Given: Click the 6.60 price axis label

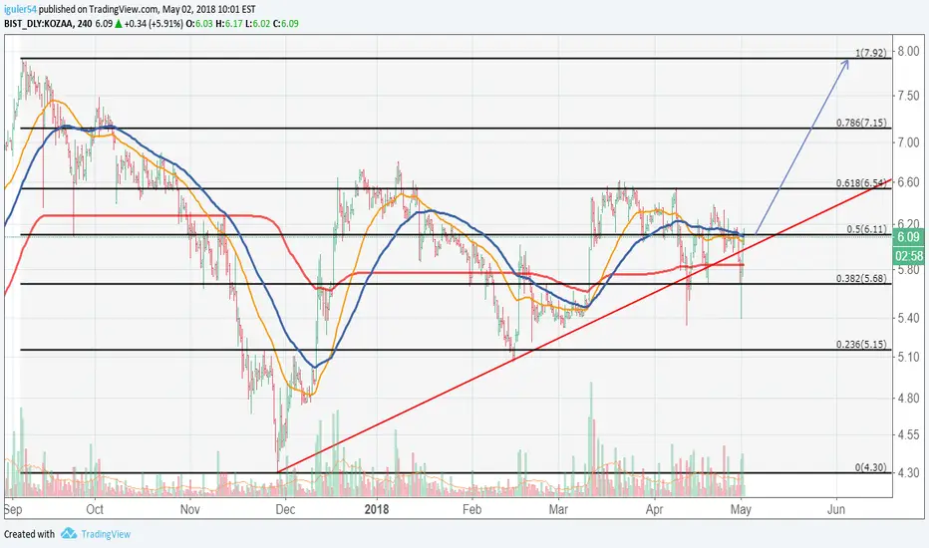Looking at the screenshot, I should tap(908, 182).
